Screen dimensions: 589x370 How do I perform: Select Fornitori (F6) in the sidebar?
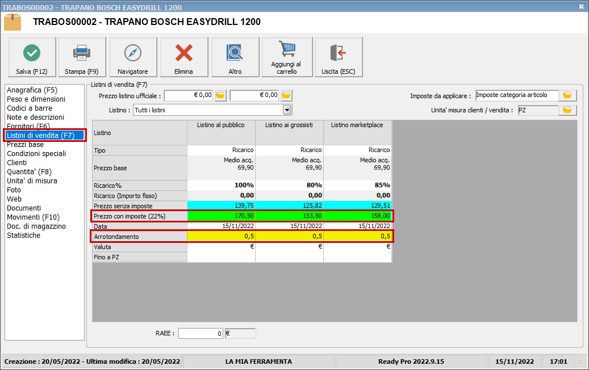[28, 126]
